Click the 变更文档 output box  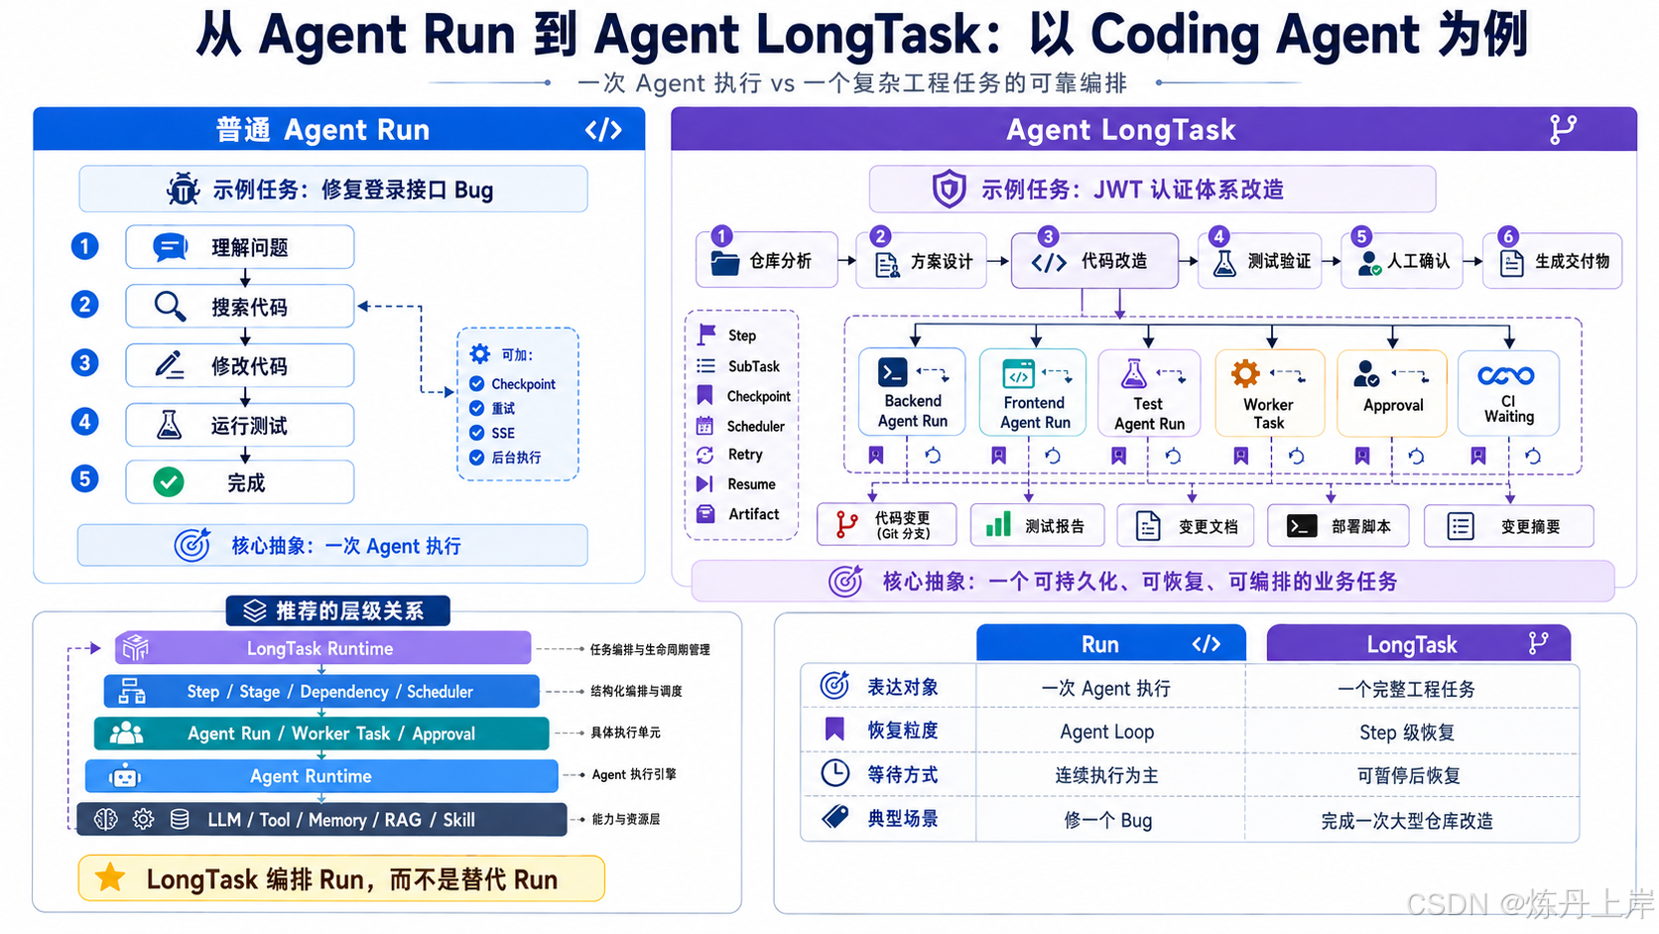(x=1185, y=526)
